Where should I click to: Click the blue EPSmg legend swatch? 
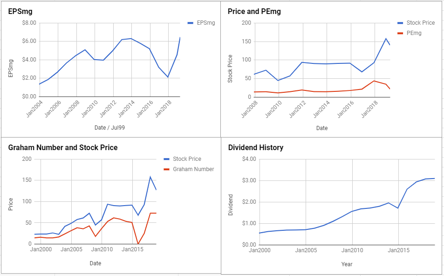coord(190,23)
